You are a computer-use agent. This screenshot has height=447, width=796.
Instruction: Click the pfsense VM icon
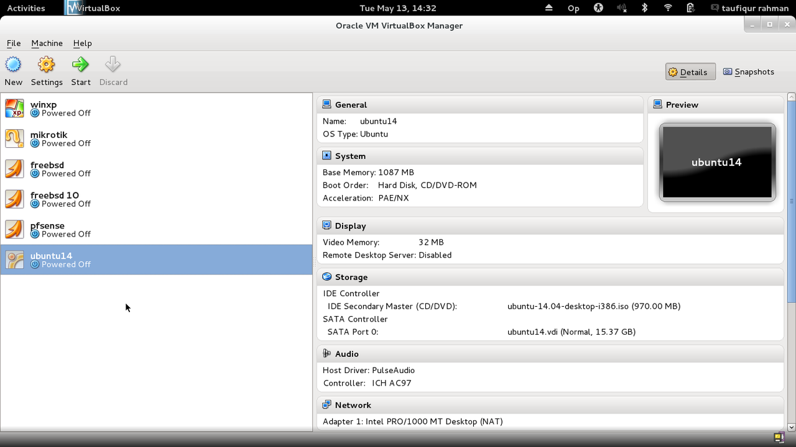tap(14, 229)
